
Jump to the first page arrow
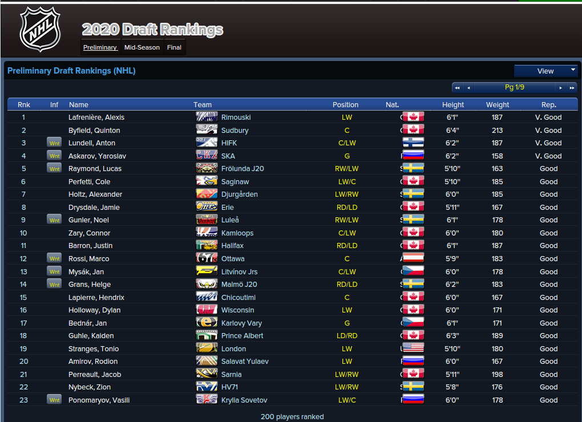pyautogui.click(x=457, y=88)
